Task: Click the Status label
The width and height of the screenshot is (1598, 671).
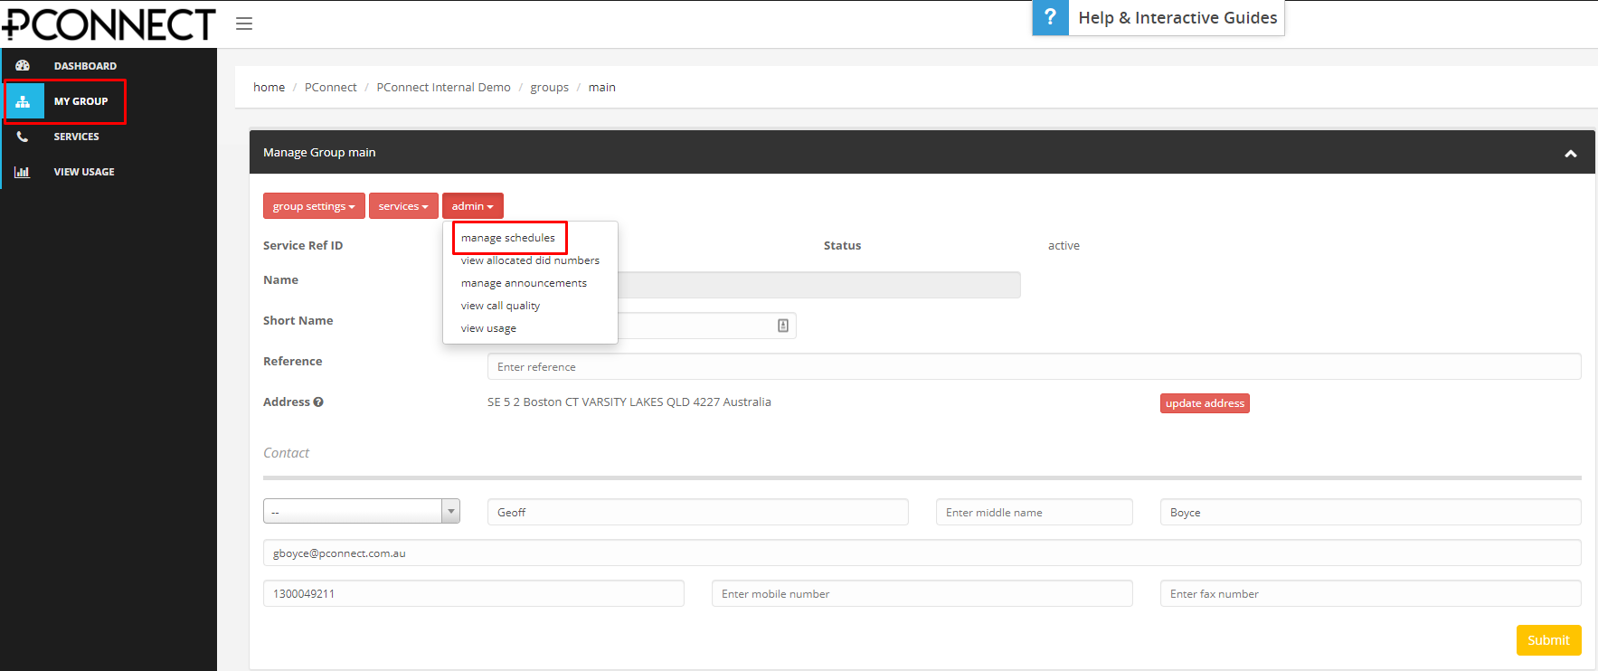Action: click(842, 246)
